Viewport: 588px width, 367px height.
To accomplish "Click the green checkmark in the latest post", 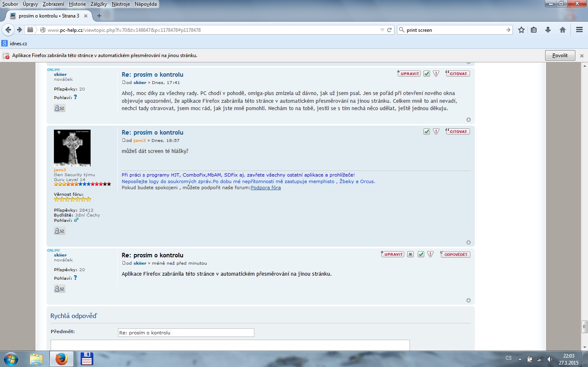I will (421, 254).
